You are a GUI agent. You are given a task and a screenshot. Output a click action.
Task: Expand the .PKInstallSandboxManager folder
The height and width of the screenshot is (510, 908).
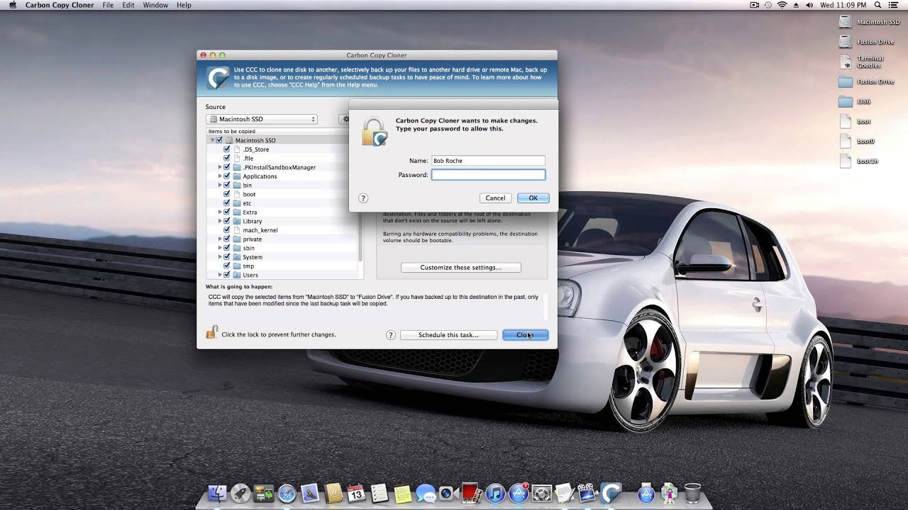click(220, 167)
